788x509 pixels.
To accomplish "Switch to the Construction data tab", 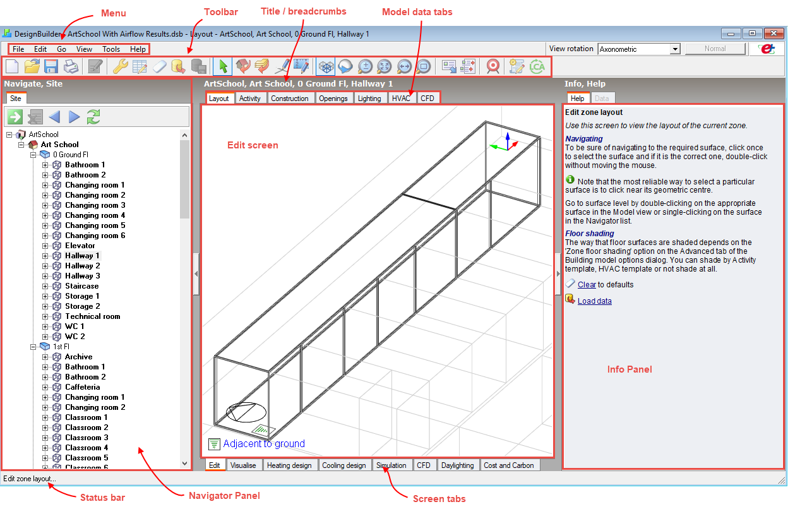I will click(x=290, y=99).
